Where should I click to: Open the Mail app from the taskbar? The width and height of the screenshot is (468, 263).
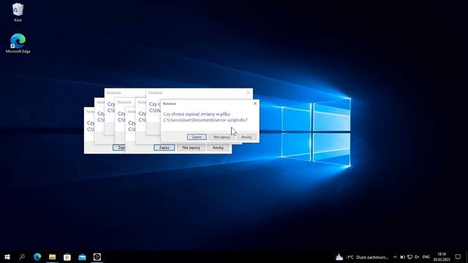pos(82,256)
